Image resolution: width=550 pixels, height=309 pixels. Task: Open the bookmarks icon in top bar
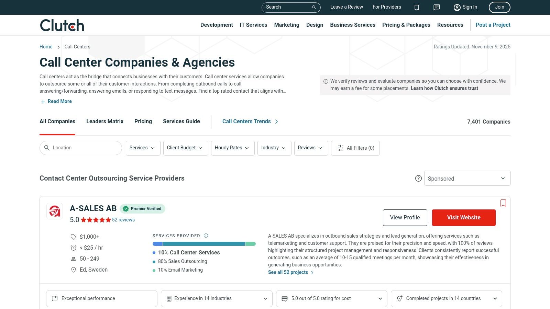[417, 7]
